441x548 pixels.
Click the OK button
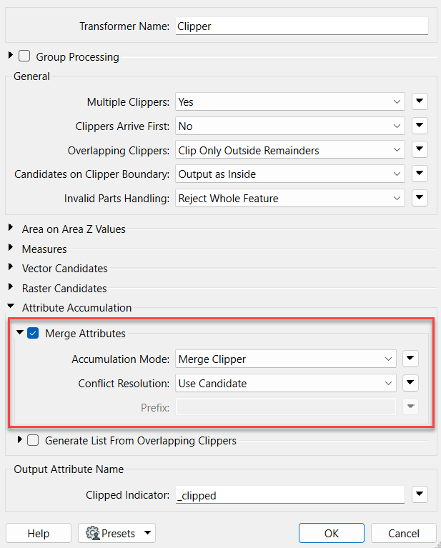(x=332, y=533)
